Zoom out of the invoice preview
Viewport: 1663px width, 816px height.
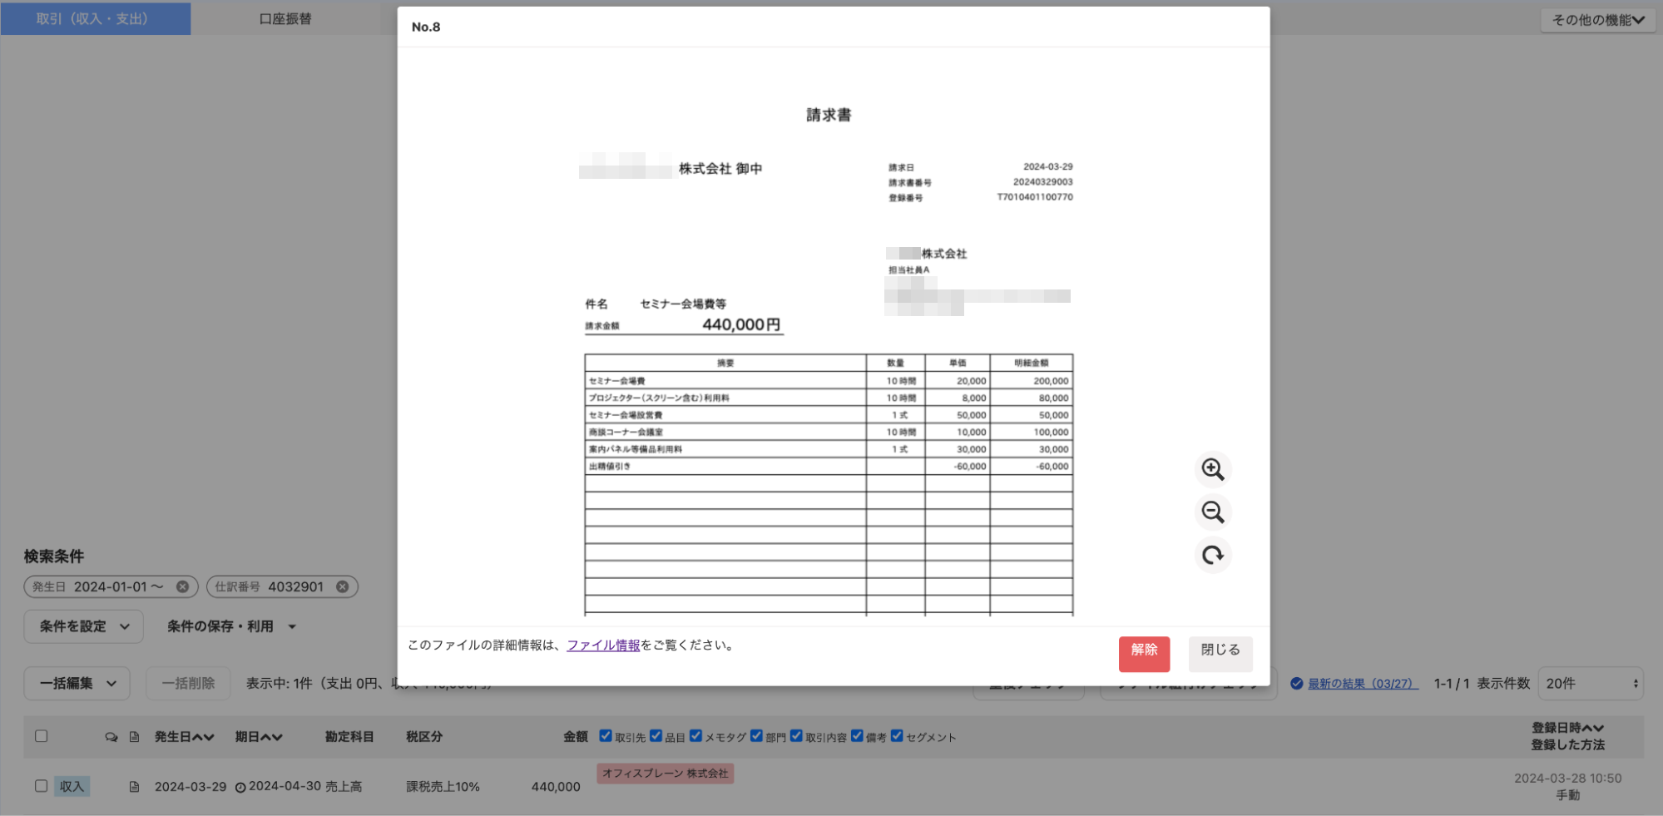[1212, 512]
